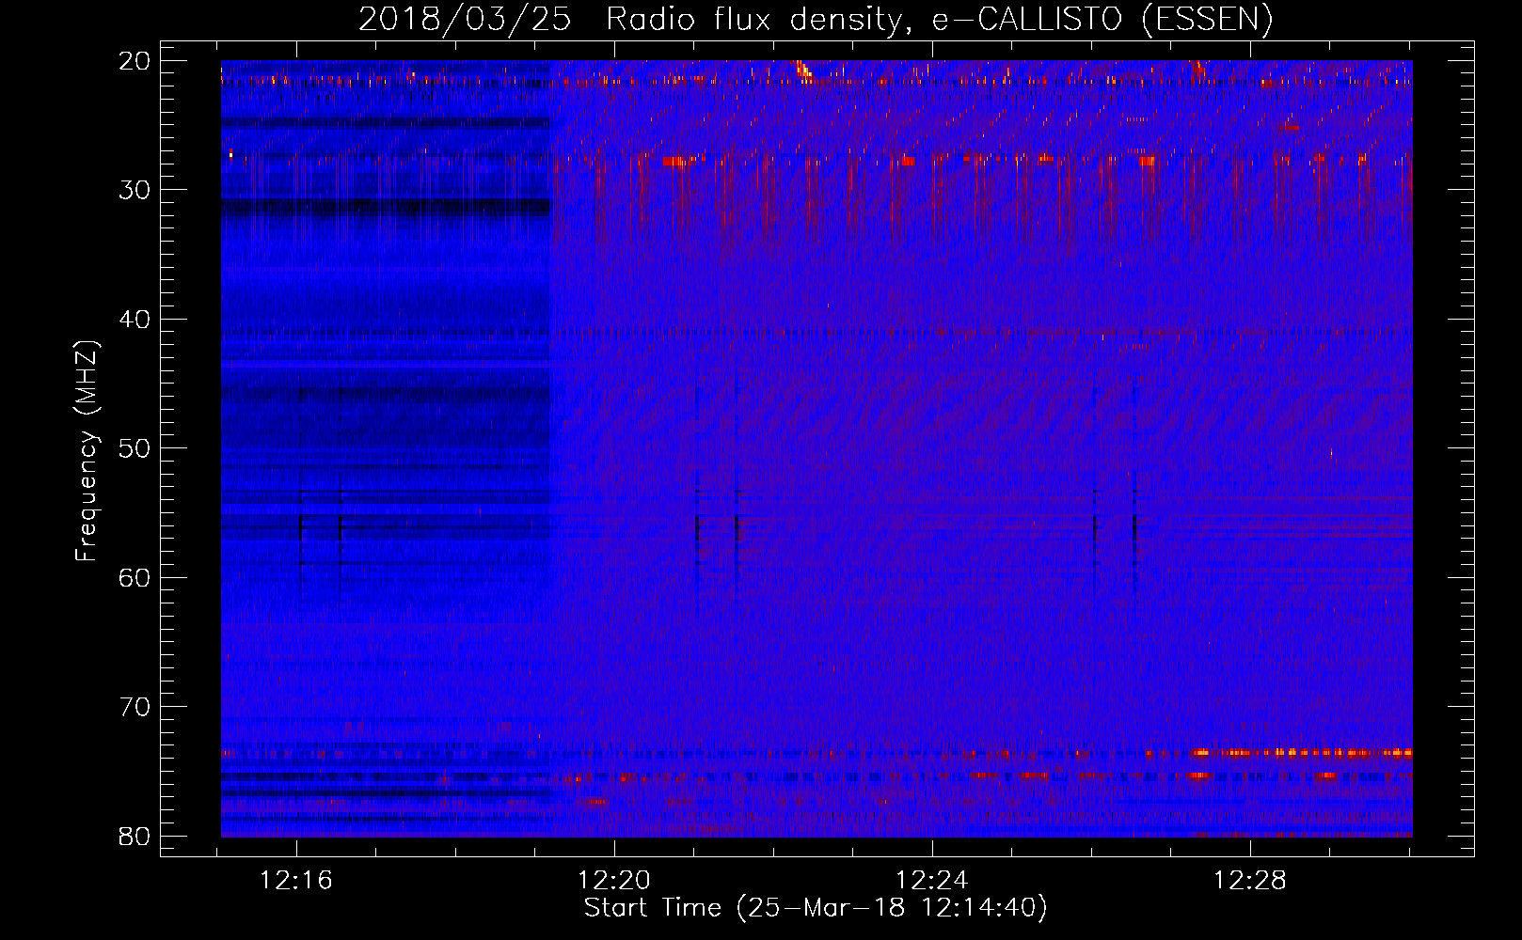This screenshot has width=1522, height=940.
Task: Click the 12:16 time tick label
Action: pyautogui.click(x=296, y=881)
